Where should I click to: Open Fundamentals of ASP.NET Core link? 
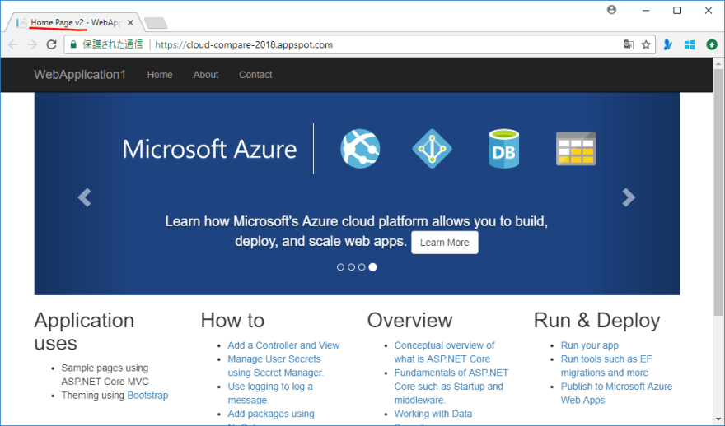click(x=451, y=387)
